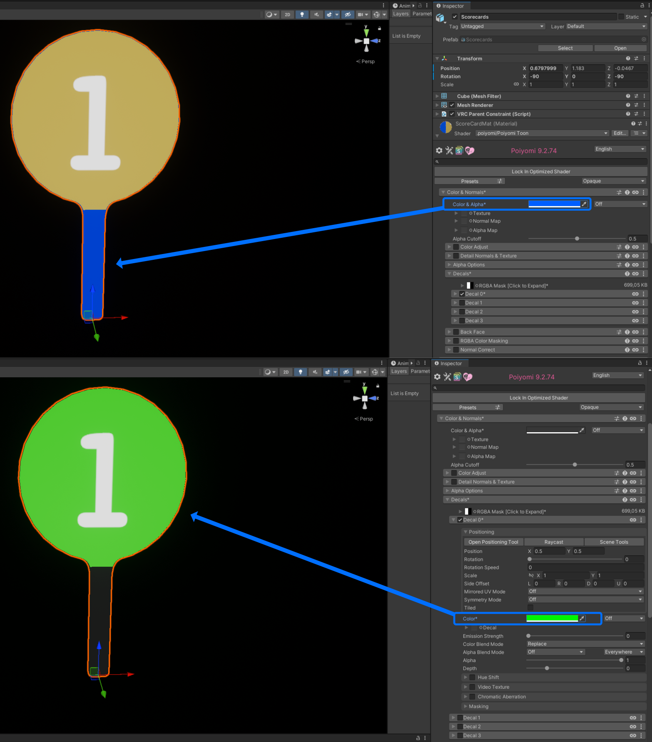Viewport: 652px width, 742px height.
Task: Click eyedropper beside blue Color & Alpha swatch
Action: [x=584, y=204]
